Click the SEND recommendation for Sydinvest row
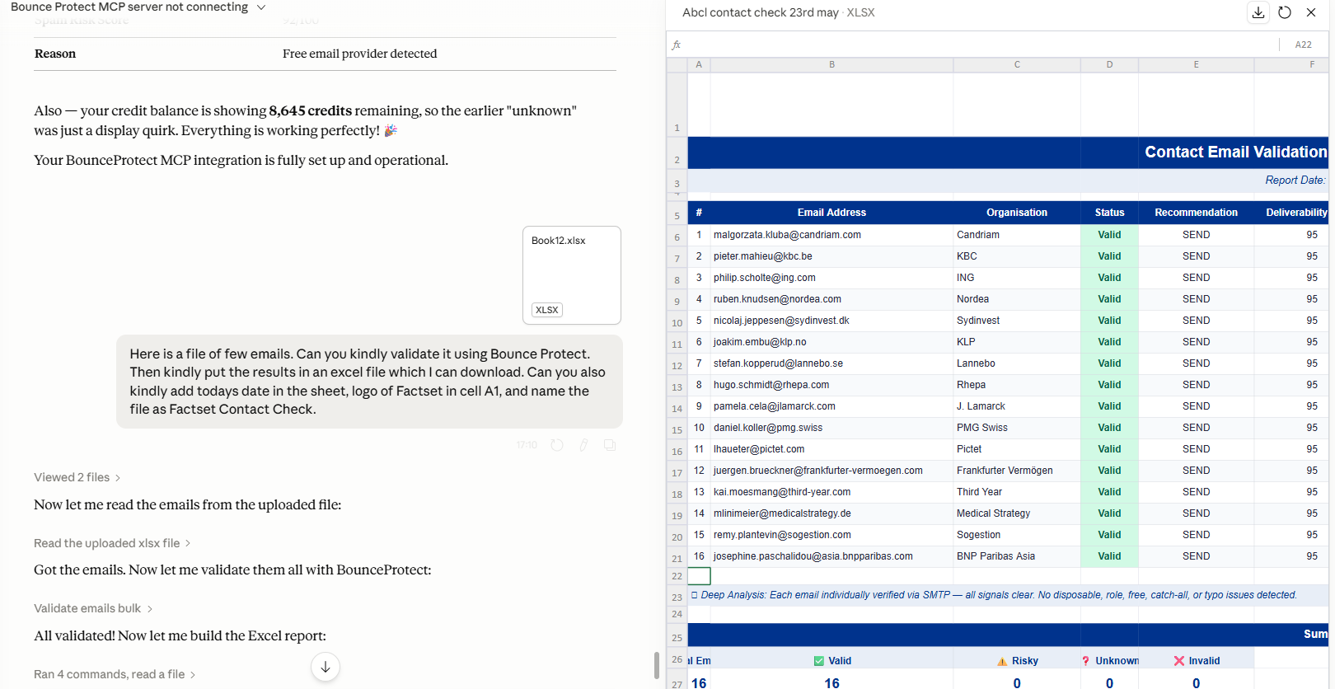1335x689 pixels. 1196,321
